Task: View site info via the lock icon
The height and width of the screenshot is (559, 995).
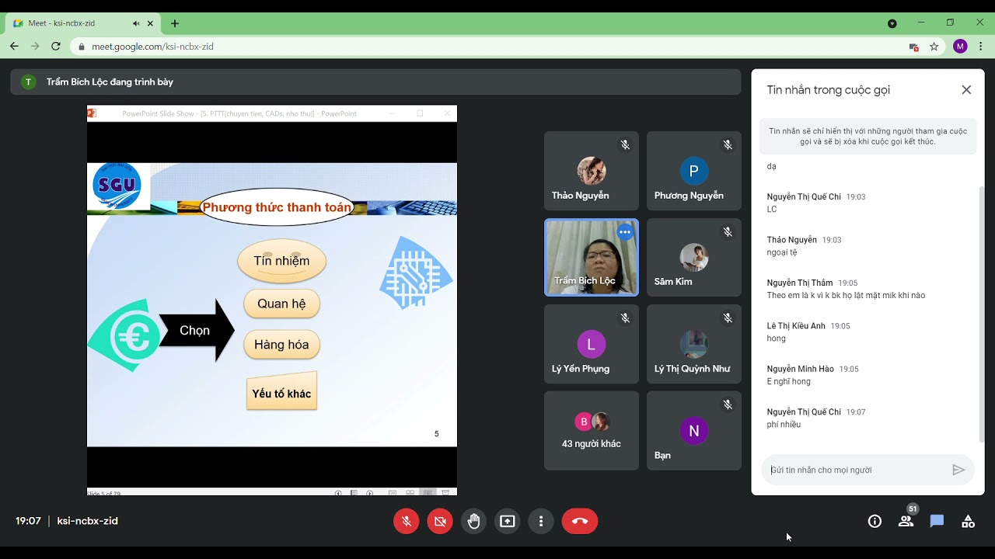Action: 82,47
